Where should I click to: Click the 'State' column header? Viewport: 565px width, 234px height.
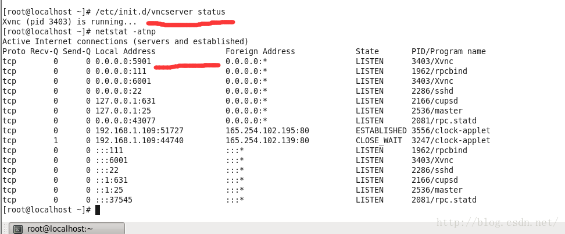[x=367, y=51]
